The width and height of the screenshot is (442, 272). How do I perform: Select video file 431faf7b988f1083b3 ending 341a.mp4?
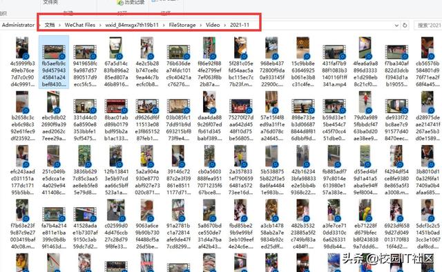pos(334,62)
